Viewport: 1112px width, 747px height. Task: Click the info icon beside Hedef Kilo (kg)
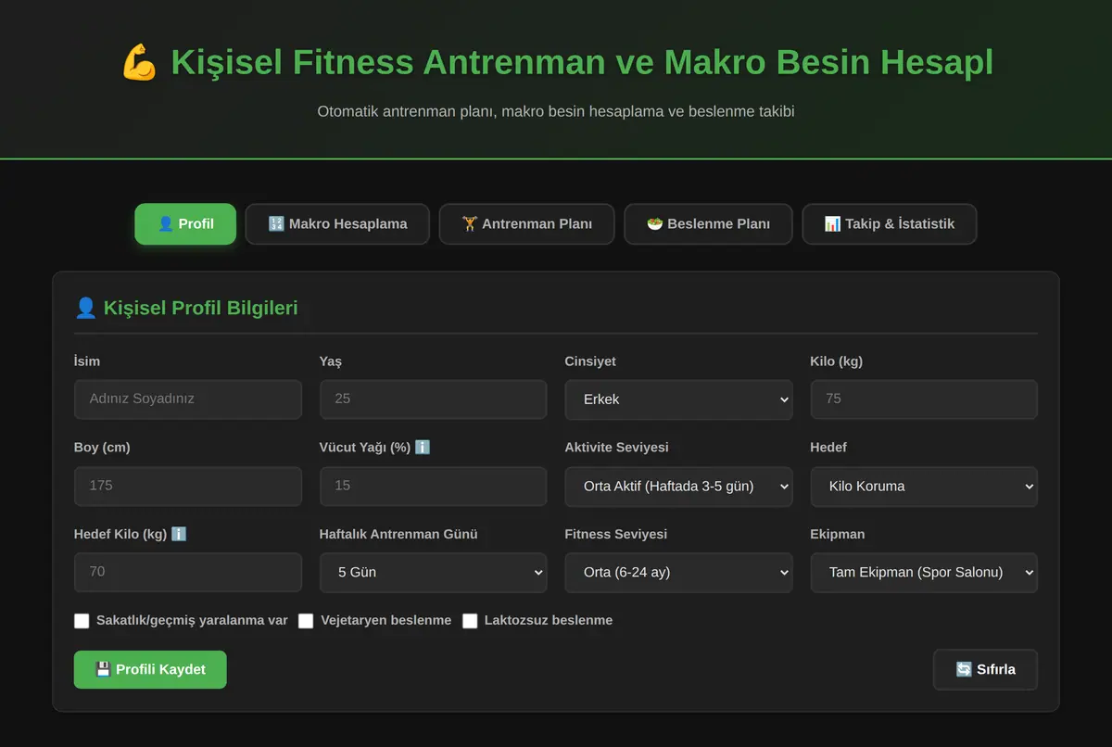179,534
